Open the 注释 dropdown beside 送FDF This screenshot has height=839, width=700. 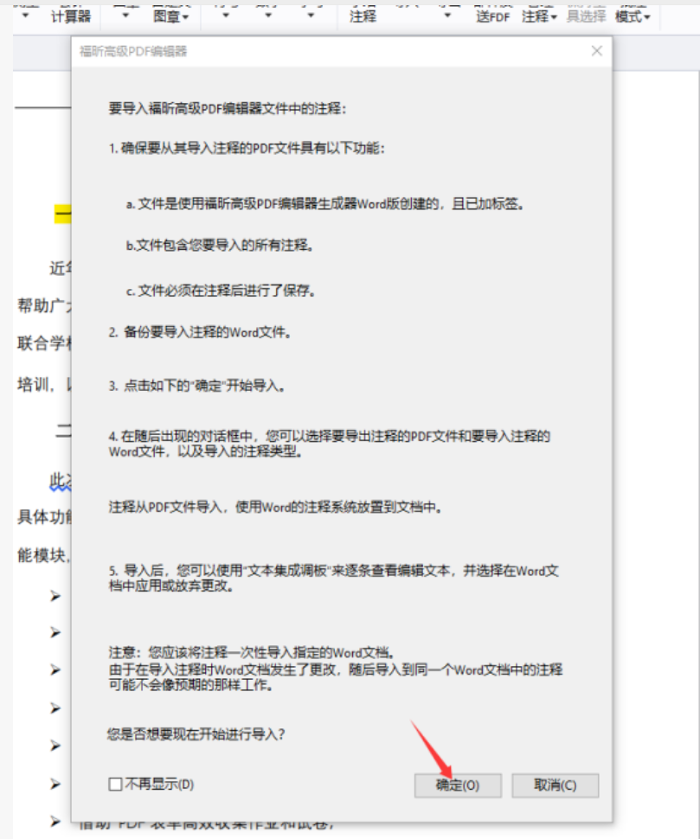[x=539, y=16]
